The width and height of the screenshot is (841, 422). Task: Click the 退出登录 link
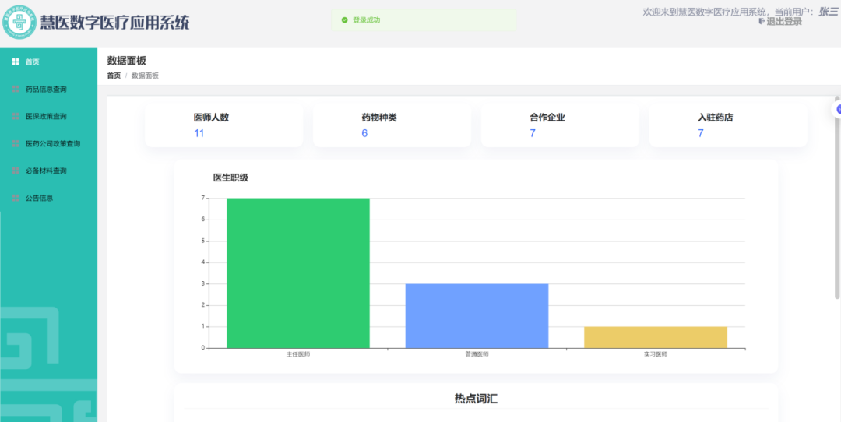coord(784,22)
